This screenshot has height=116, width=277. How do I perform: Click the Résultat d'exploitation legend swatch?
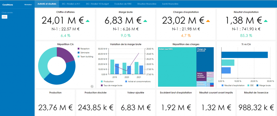pos(223,85)
